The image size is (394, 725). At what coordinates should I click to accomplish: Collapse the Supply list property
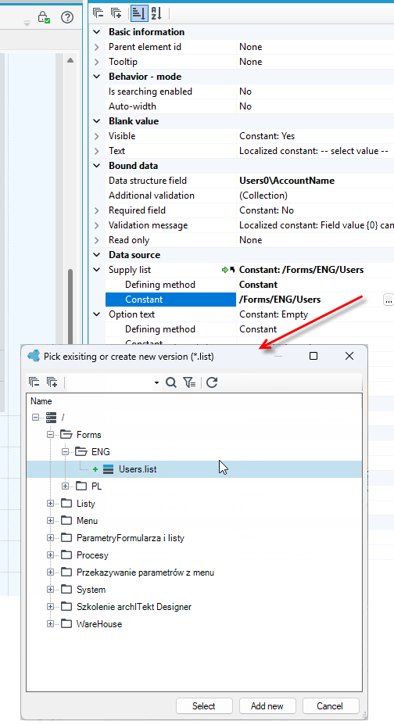[x=96, y=270]
